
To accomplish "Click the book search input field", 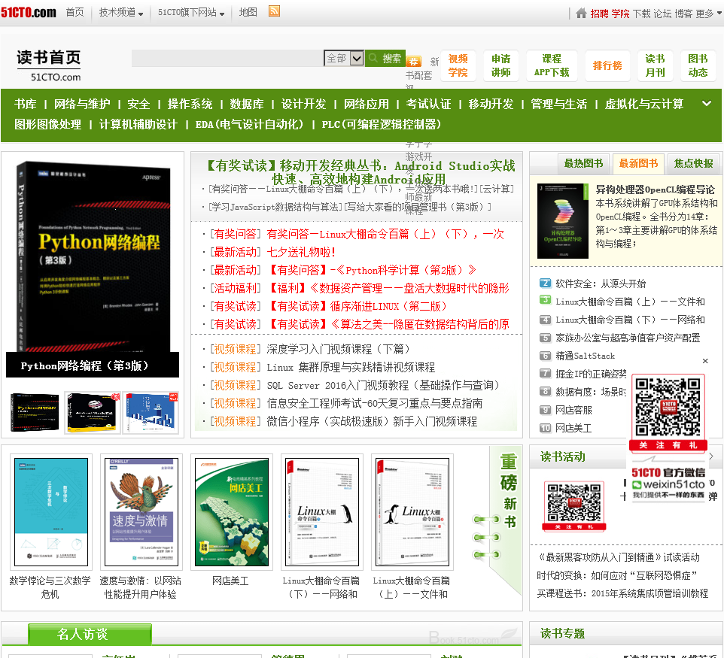I will [x=227, y=58].
